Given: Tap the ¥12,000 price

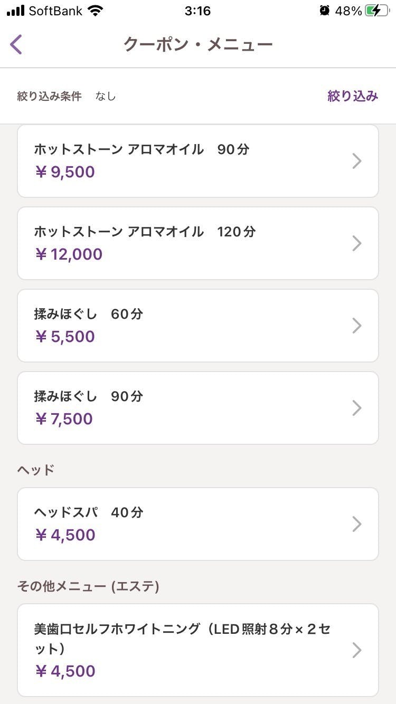Looking at the screenshot, I should click(69, 254).
